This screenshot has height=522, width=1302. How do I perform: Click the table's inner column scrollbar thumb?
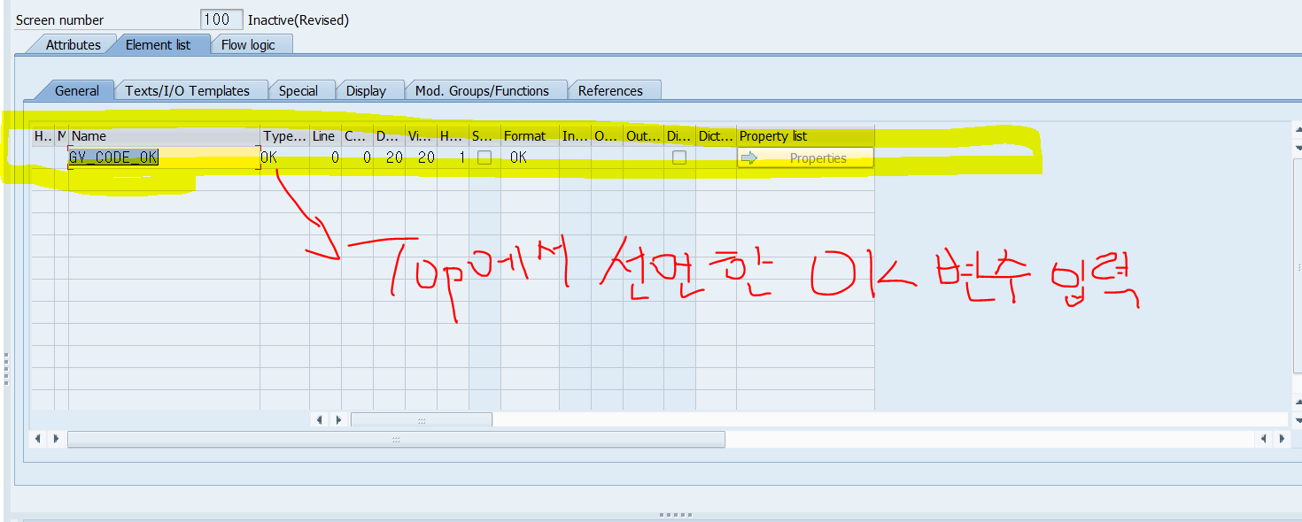422,419
